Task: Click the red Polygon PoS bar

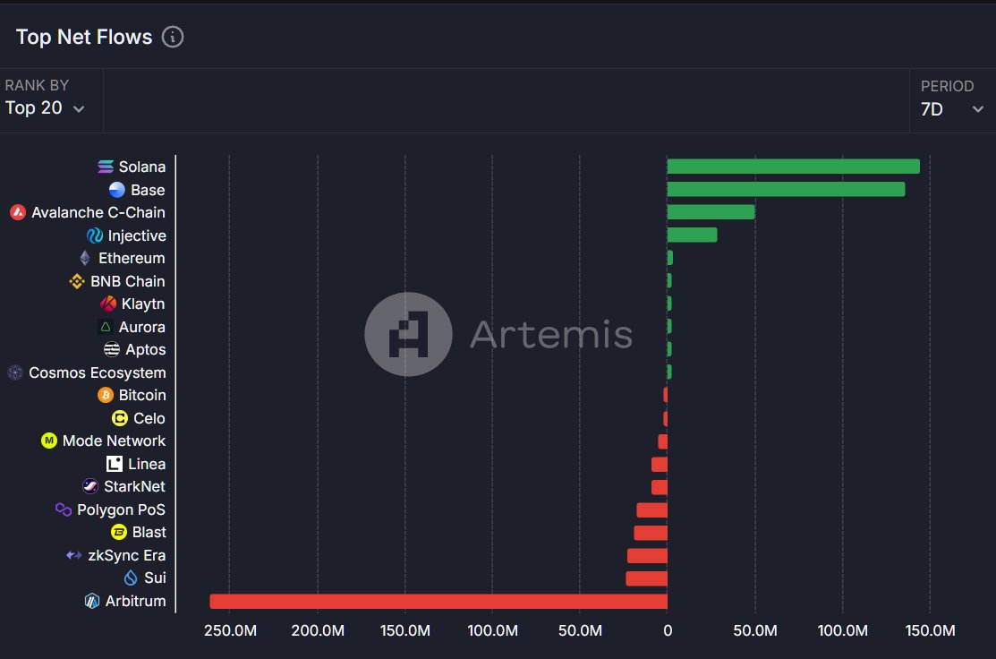Action: point(651,509)
